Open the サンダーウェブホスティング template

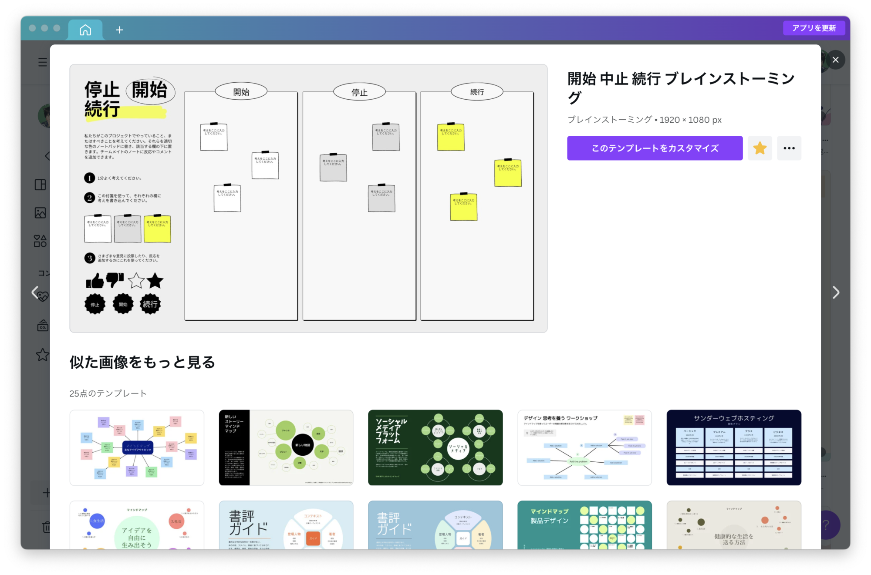tap(734, 447)
